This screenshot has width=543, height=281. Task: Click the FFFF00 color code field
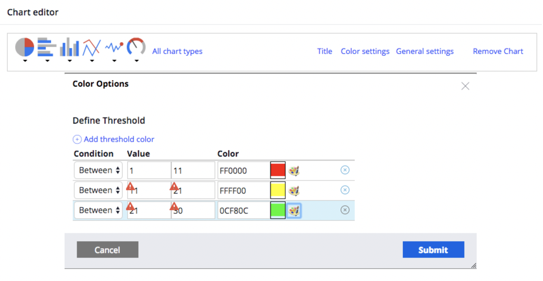tap(244, 190)
